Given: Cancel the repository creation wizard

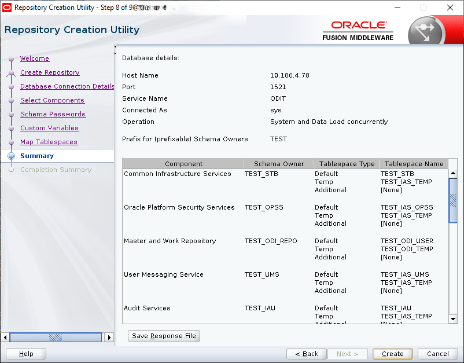Looking at the screenshot, I should click(437, 354).
